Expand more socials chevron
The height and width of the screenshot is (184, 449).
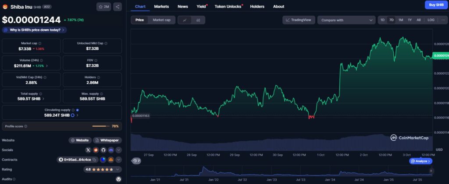[118, 150]
